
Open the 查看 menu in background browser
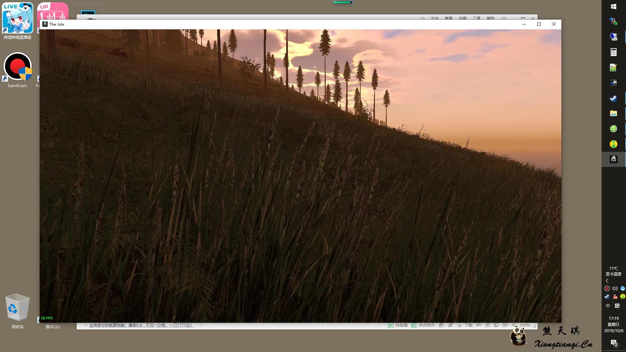(449, 18)
